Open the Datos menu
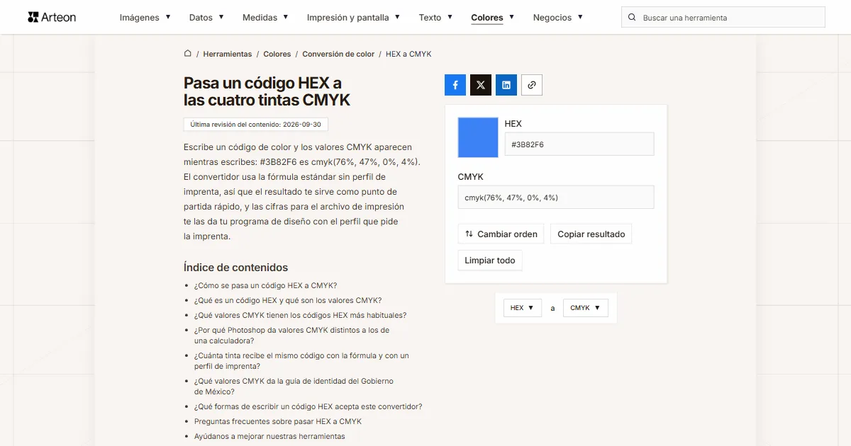851x446 pixels. point(206,17)
